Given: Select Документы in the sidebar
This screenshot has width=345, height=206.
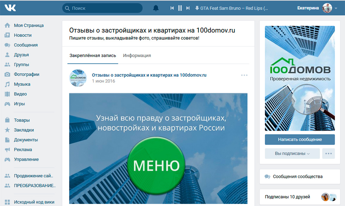Looking at the screenshot, I should [26, 140].
